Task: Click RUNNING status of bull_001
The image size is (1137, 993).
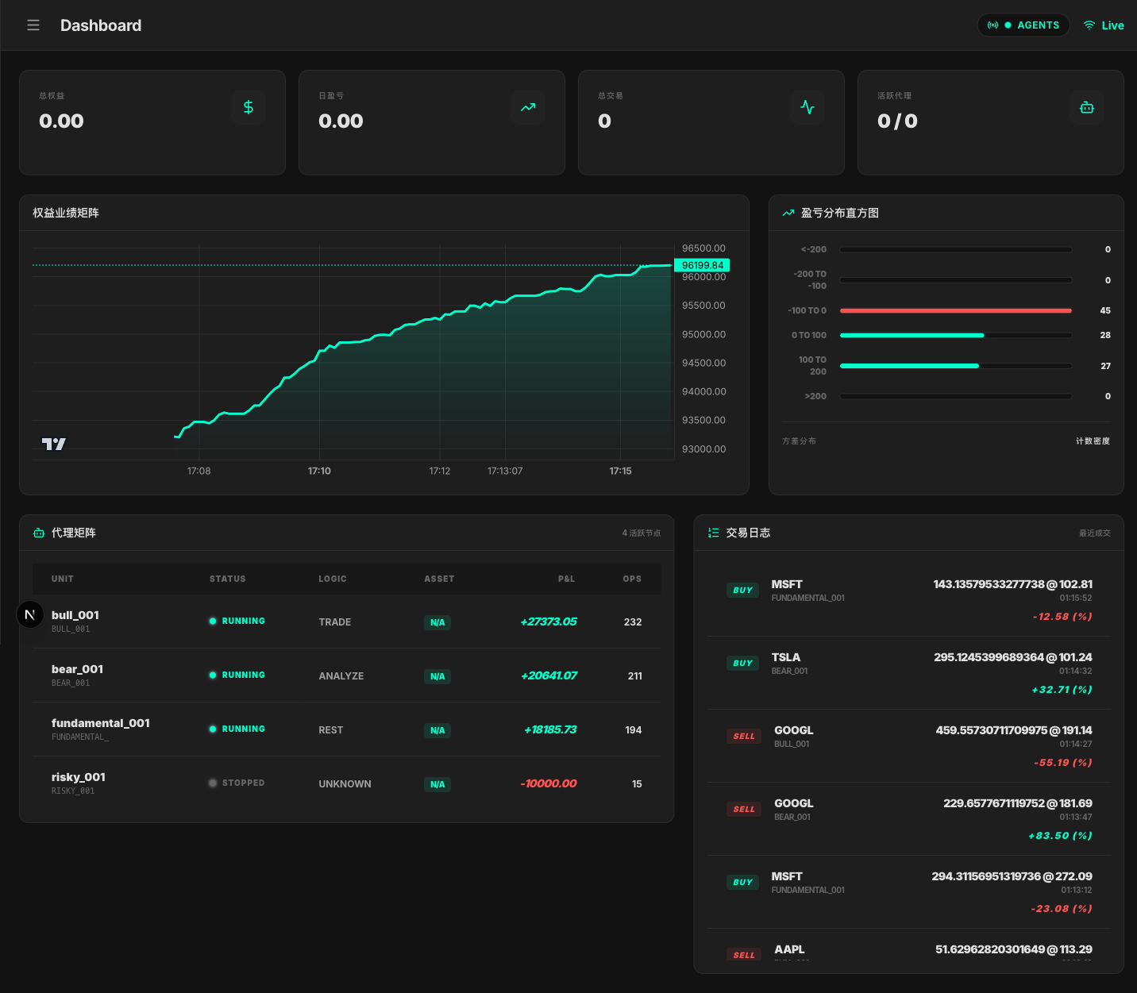Action: click(237, 622)
